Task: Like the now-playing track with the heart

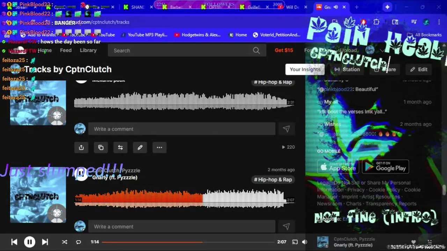Action: [413, 242]
